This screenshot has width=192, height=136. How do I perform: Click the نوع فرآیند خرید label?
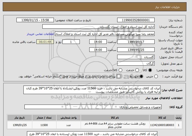point(172,76)
